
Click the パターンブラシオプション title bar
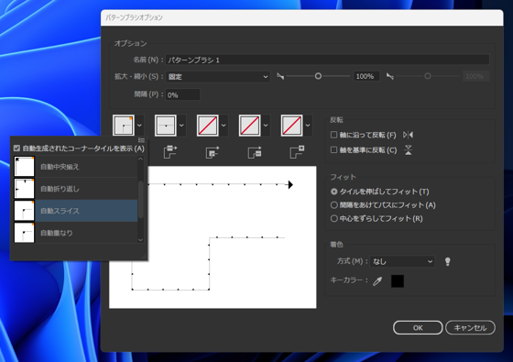tap(302, 17)
